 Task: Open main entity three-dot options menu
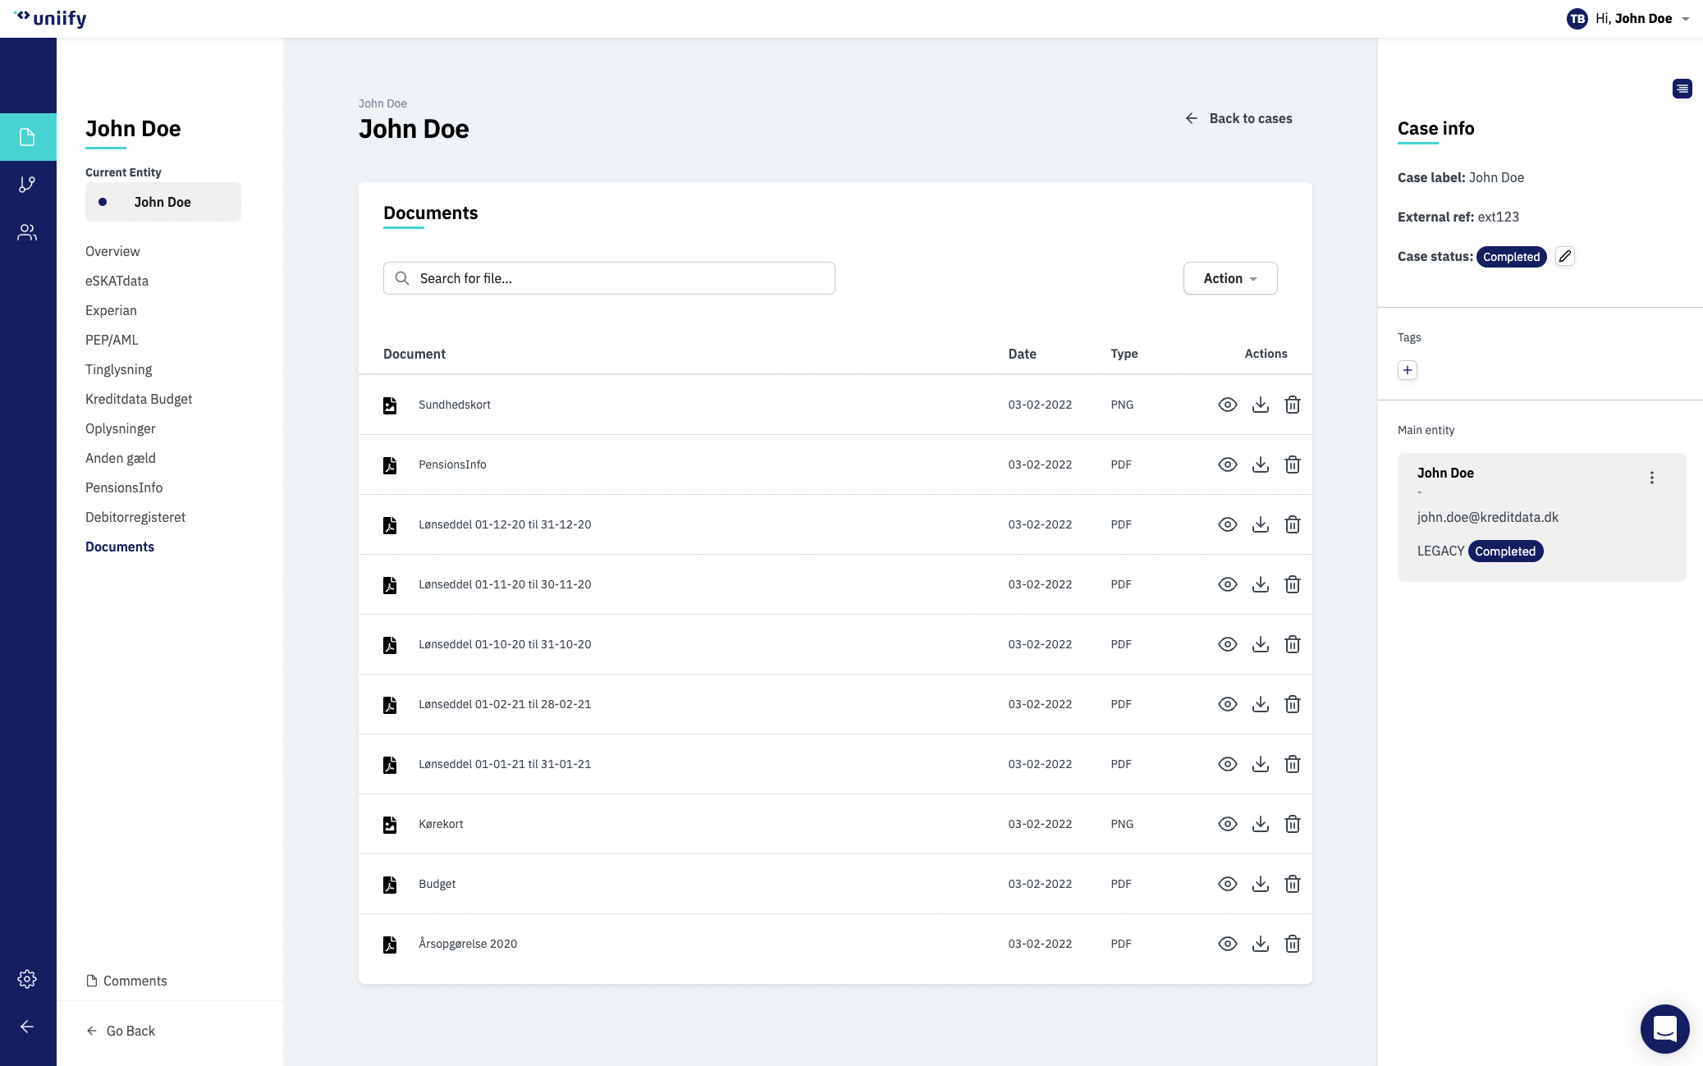click(x=1652, y=478)
